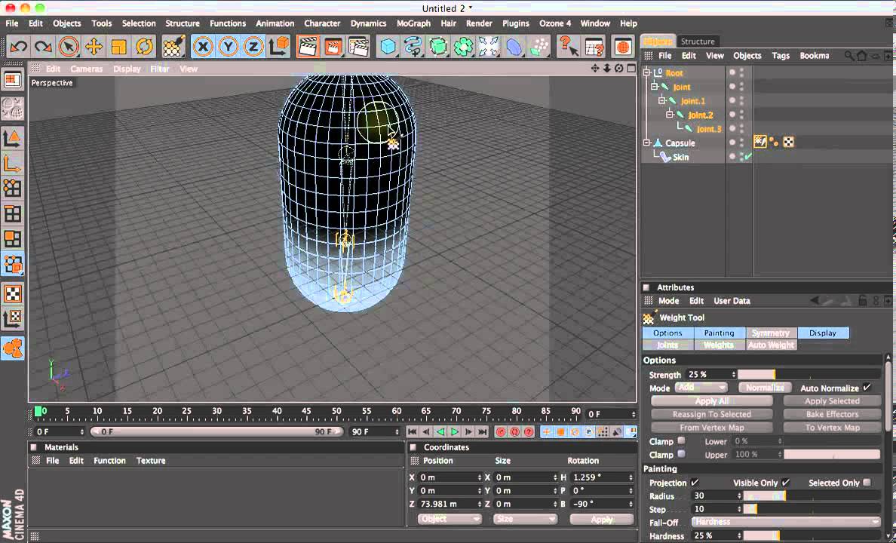896x543 pixels.
Task: Click the Redo arrow icon
Action: [44, 47]
